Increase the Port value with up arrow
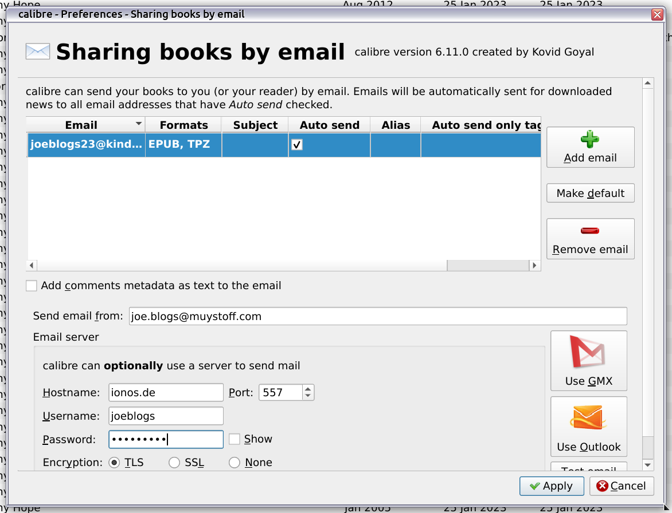672x513 pixels. [x=308, y=389]
